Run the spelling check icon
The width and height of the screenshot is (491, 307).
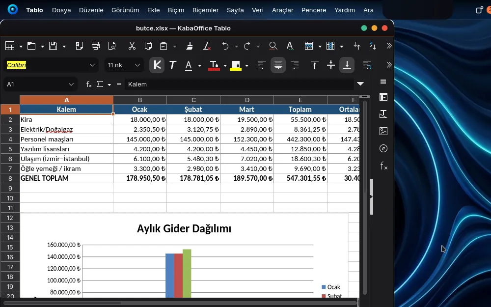290,46
